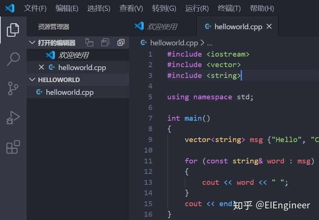
Task: Open the 运行(R) menu
Action: click(x=196, y=8)
